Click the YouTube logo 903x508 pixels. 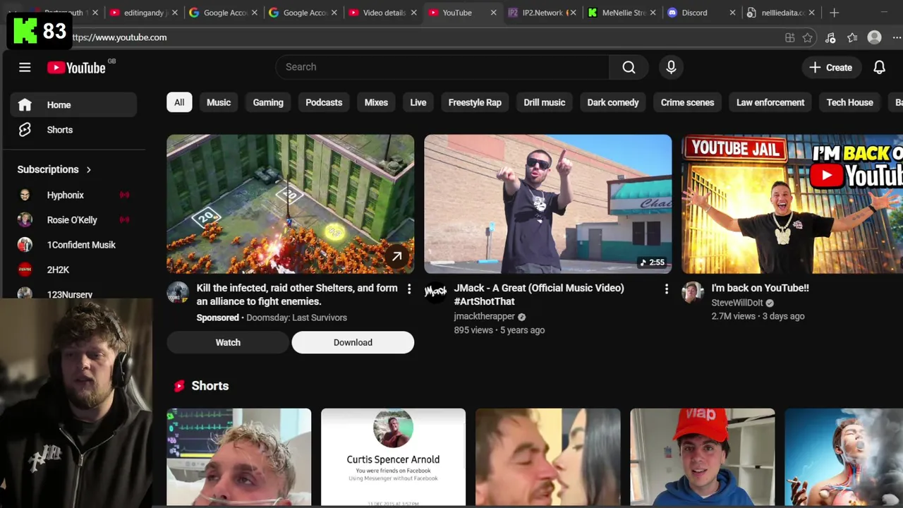76,68
